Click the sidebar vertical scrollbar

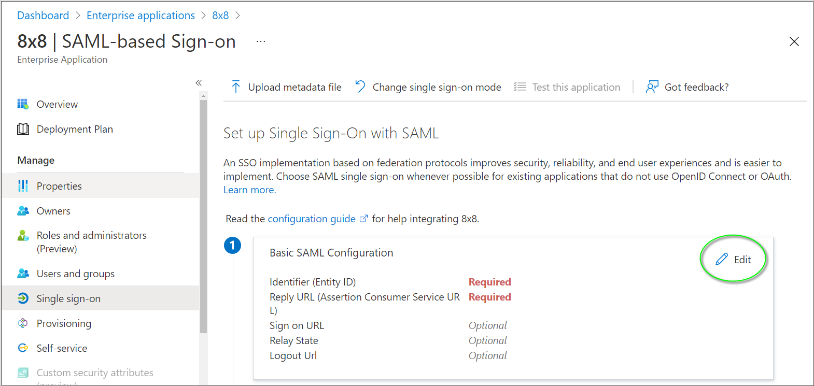pos(203,218)
